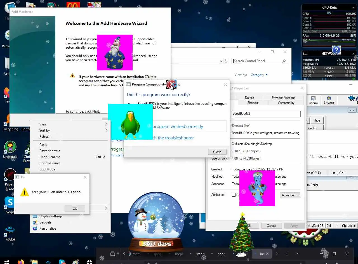Click the snow globe countdown gadget

coord(156,222)
